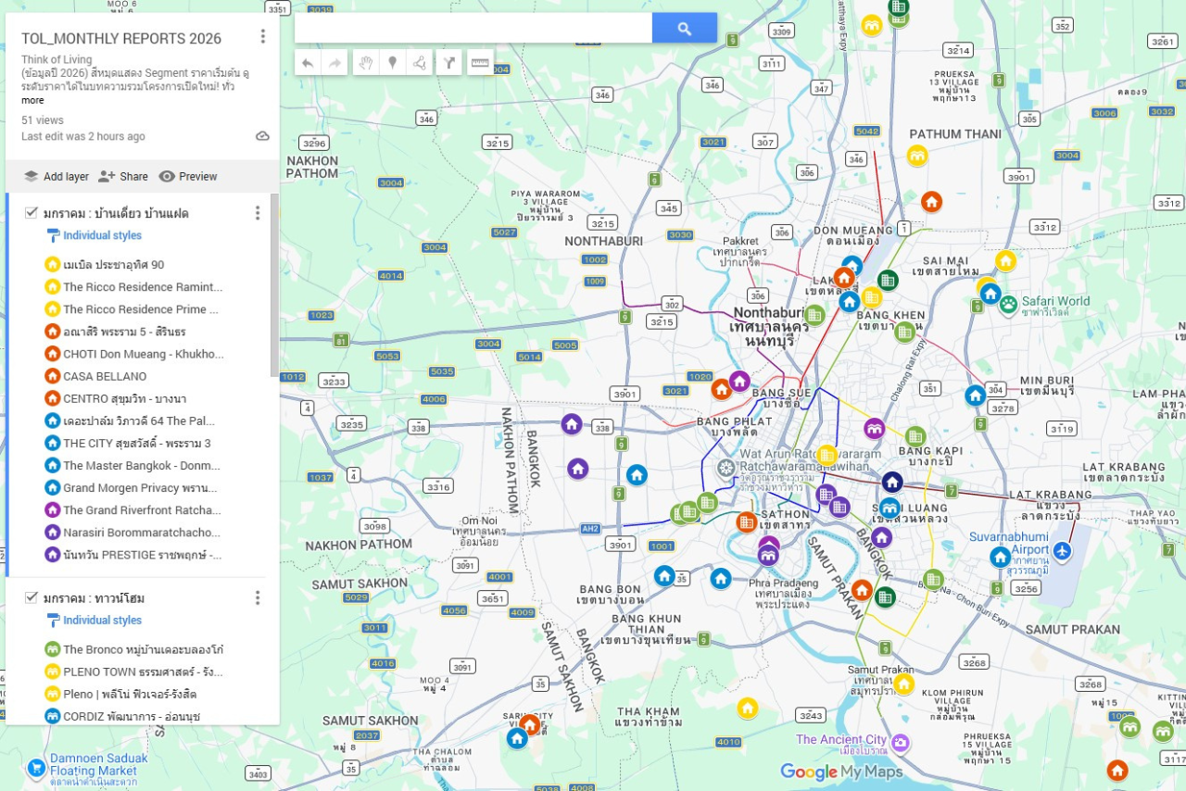Click the Undo arrow in toolbar

[x=308, y=63]
